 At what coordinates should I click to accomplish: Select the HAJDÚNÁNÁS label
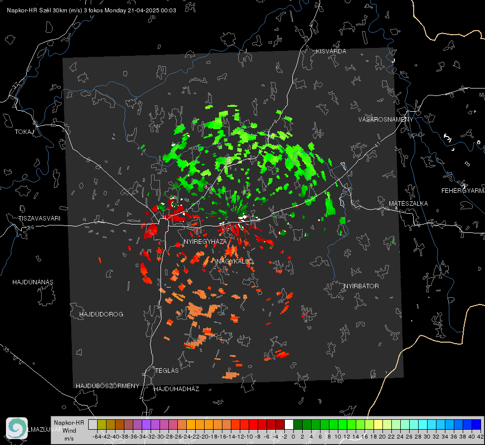[x=33, y=282]
